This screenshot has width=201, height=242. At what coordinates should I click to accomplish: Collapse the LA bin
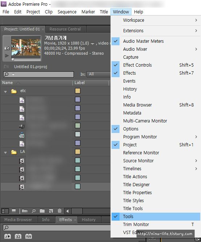(x=5, y=153)
